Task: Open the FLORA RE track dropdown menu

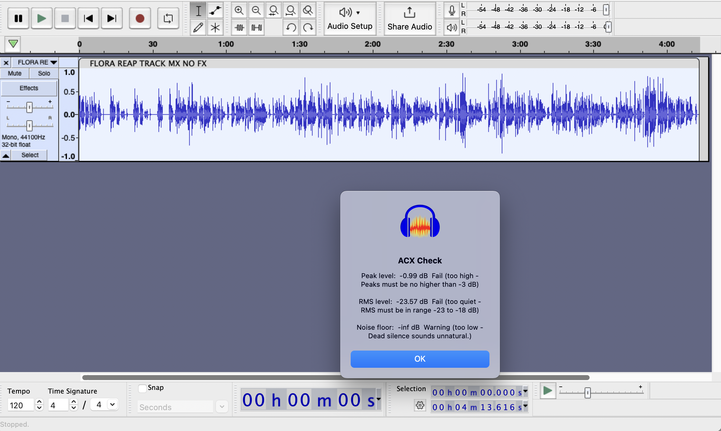Action: 35,62
